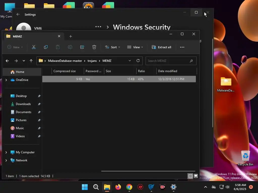Refresh the MEMZ folder view
The width and height of the screenshot is (258, 193).
(138, 61)
